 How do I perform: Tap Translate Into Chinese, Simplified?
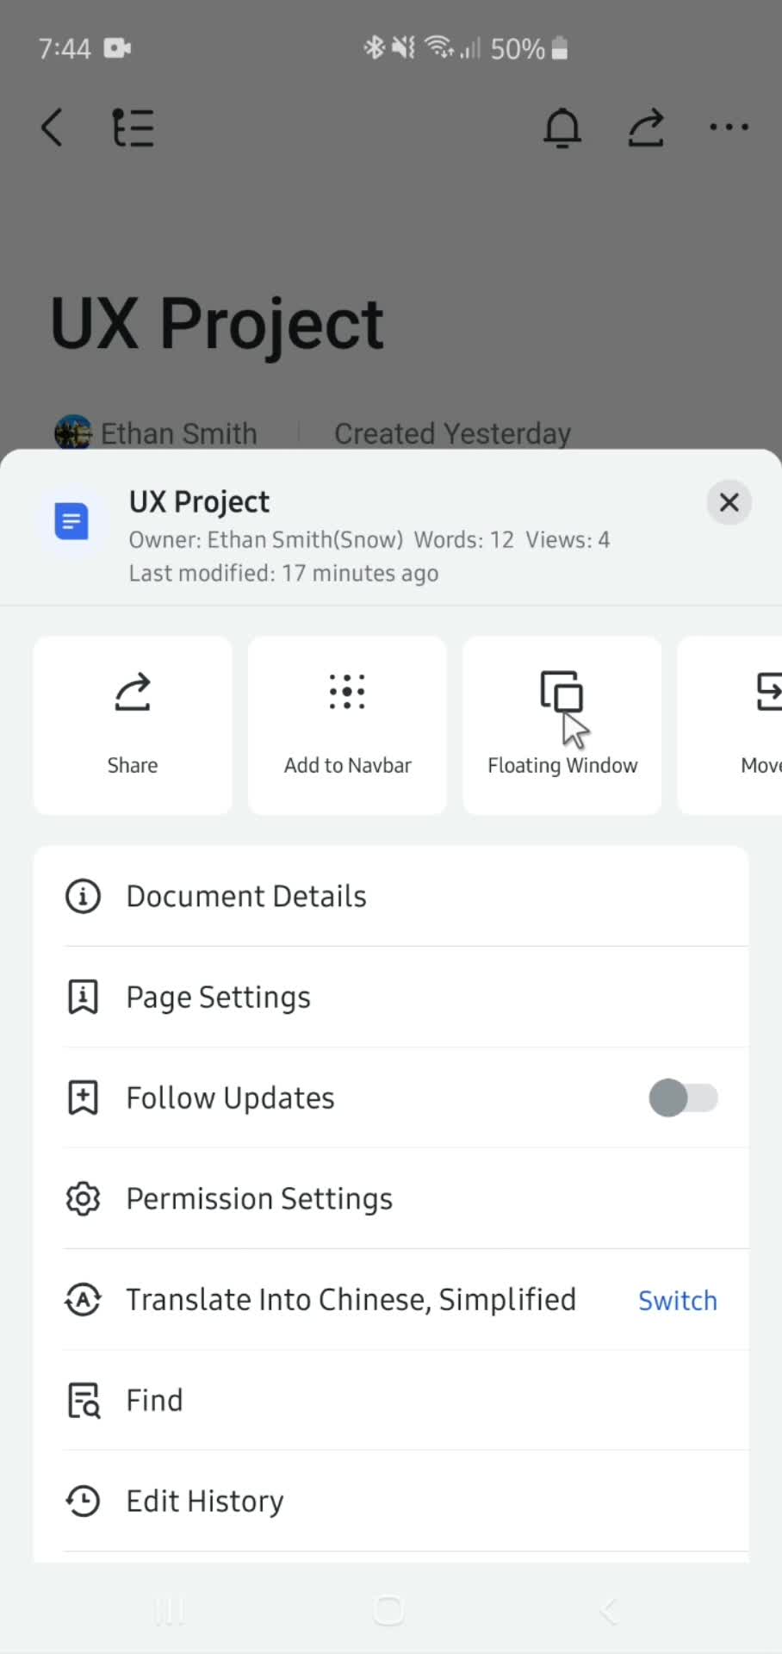pos(351,1299)
